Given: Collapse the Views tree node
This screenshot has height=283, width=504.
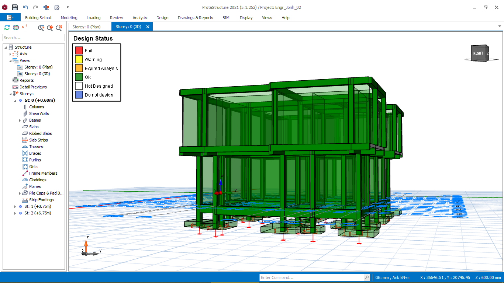Looking at the screenshot, I should click(10, 60).
